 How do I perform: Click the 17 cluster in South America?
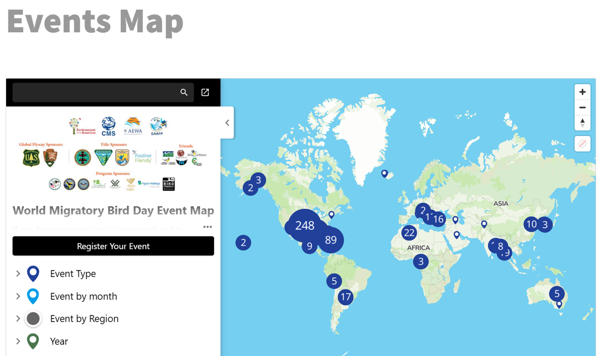346,297
